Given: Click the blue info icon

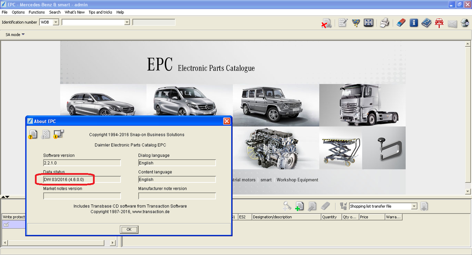Looking at the screenshot, I should coord(414,23).
